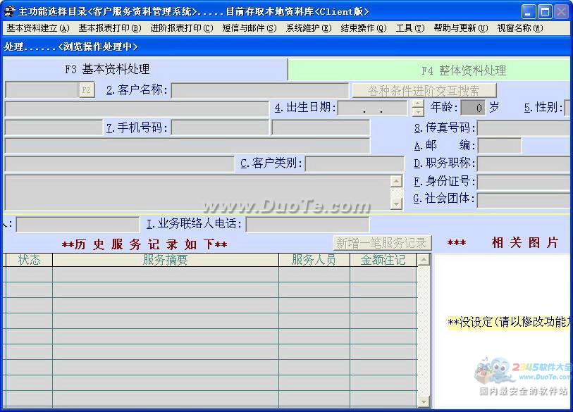Click notes area scroll down arrow
573x412 pixels.
tap(397, 204)
